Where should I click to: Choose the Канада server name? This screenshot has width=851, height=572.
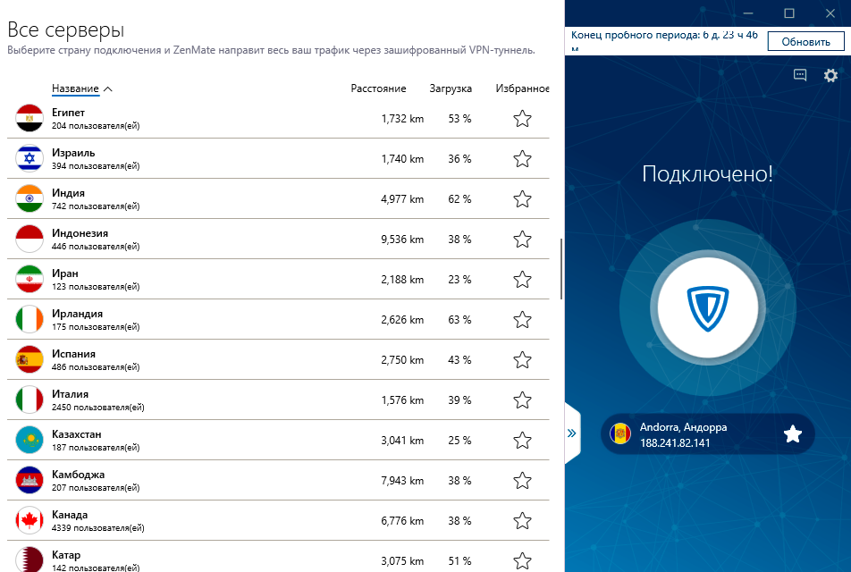point(70,514)
